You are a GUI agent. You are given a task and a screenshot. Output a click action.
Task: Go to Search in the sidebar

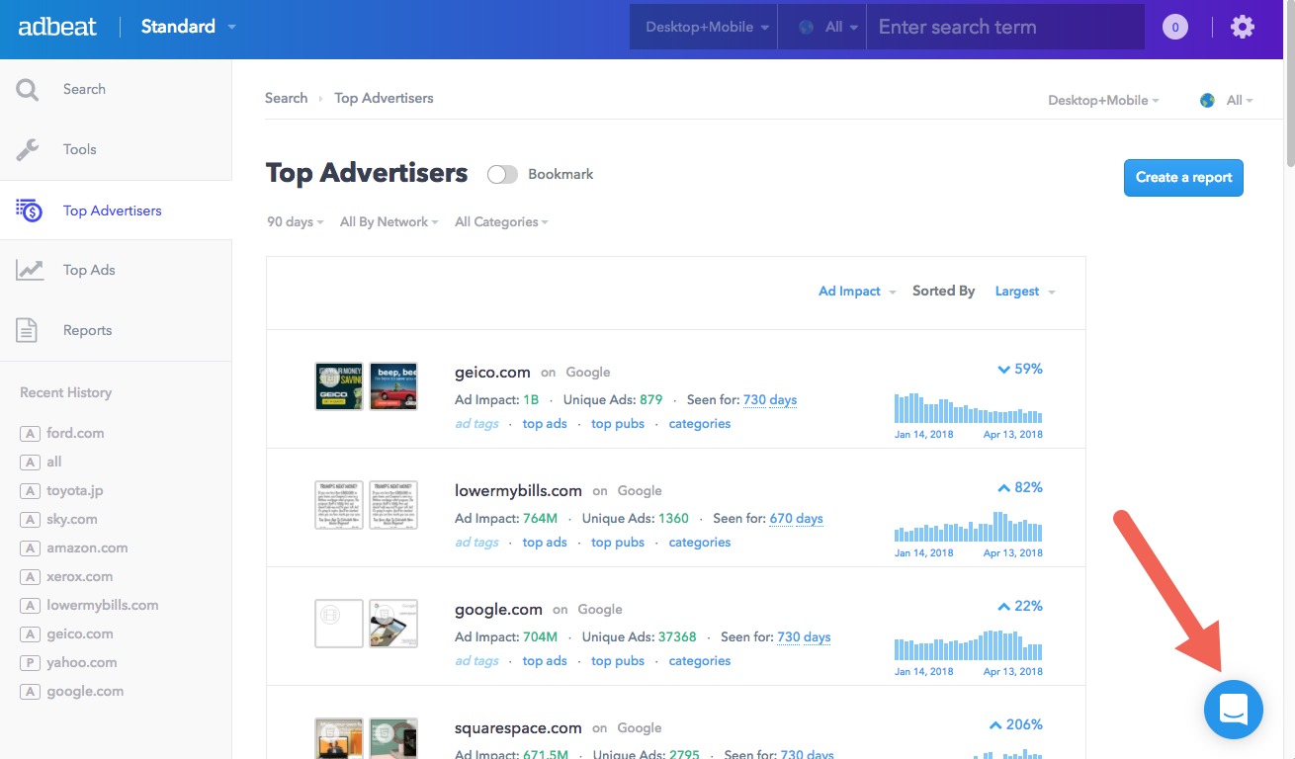point(84,89)
